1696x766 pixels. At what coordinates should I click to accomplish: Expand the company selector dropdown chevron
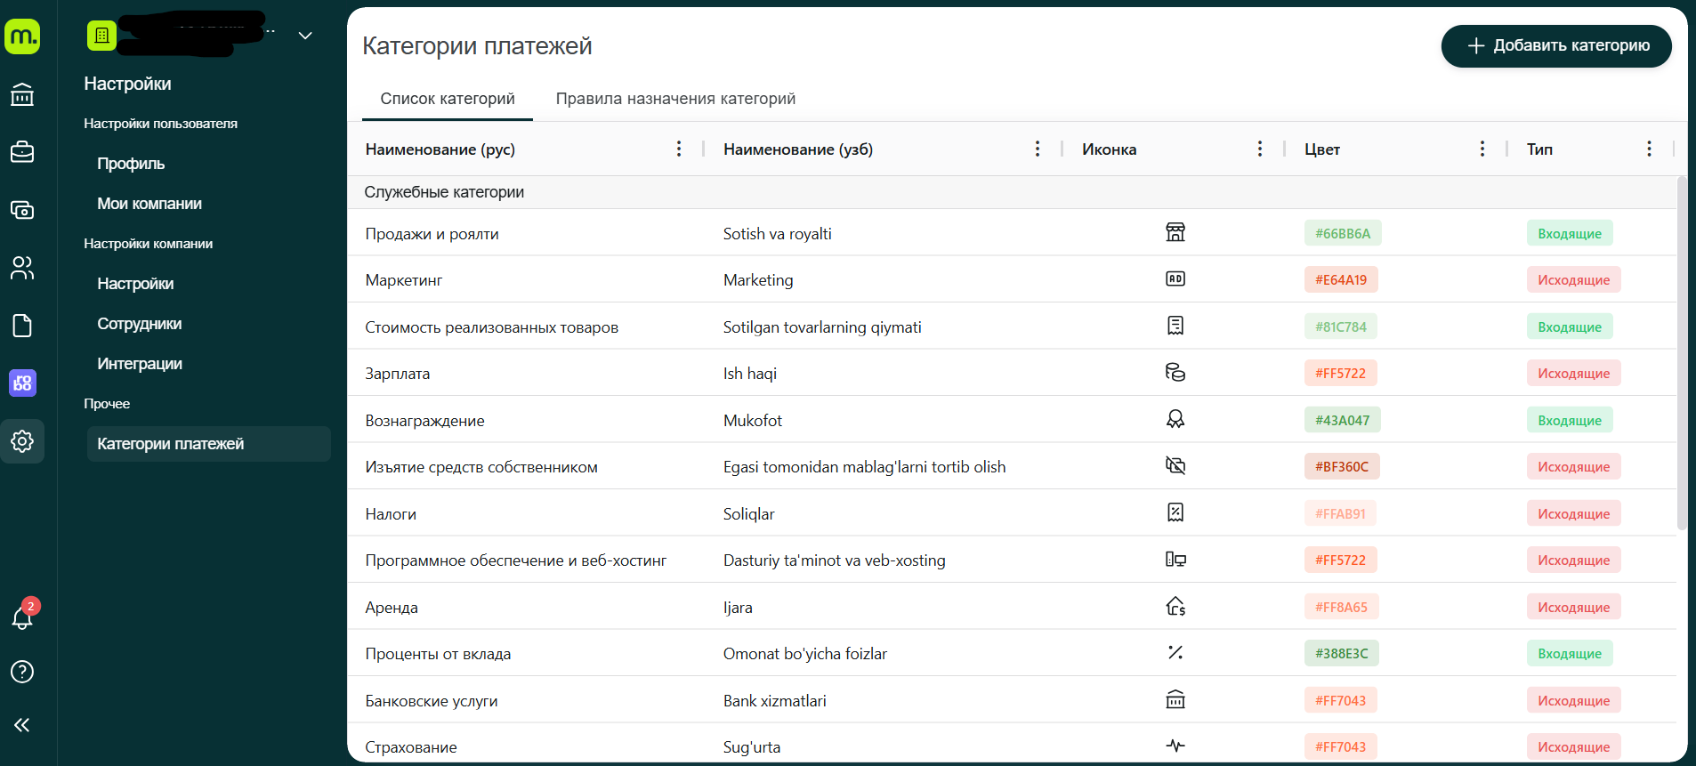point(305,36)
